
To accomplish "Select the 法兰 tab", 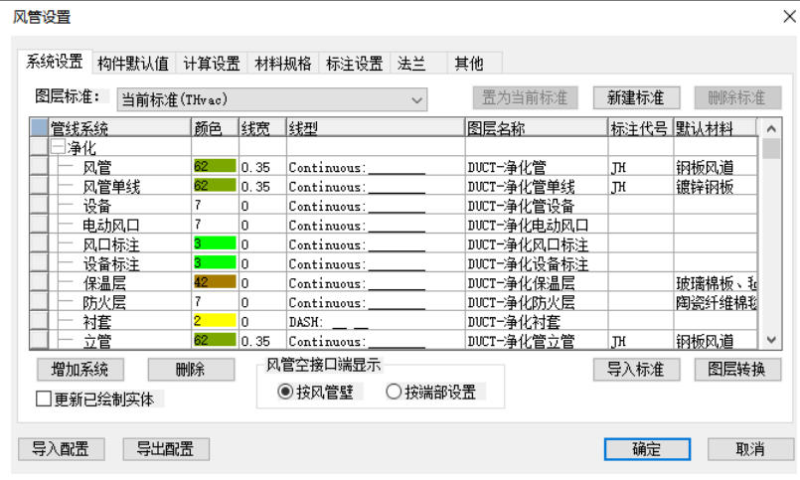I will tap(418, 64).
